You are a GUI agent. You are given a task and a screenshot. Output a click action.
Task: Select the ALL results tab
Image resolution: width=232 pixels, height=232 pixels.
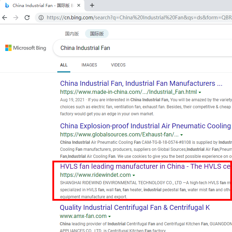pyautogui.click(x=64, y=65)
